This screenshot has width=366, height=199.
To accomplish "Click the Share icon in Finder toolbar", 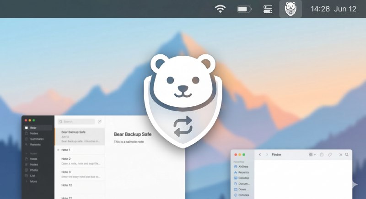I will click(322, 154).
